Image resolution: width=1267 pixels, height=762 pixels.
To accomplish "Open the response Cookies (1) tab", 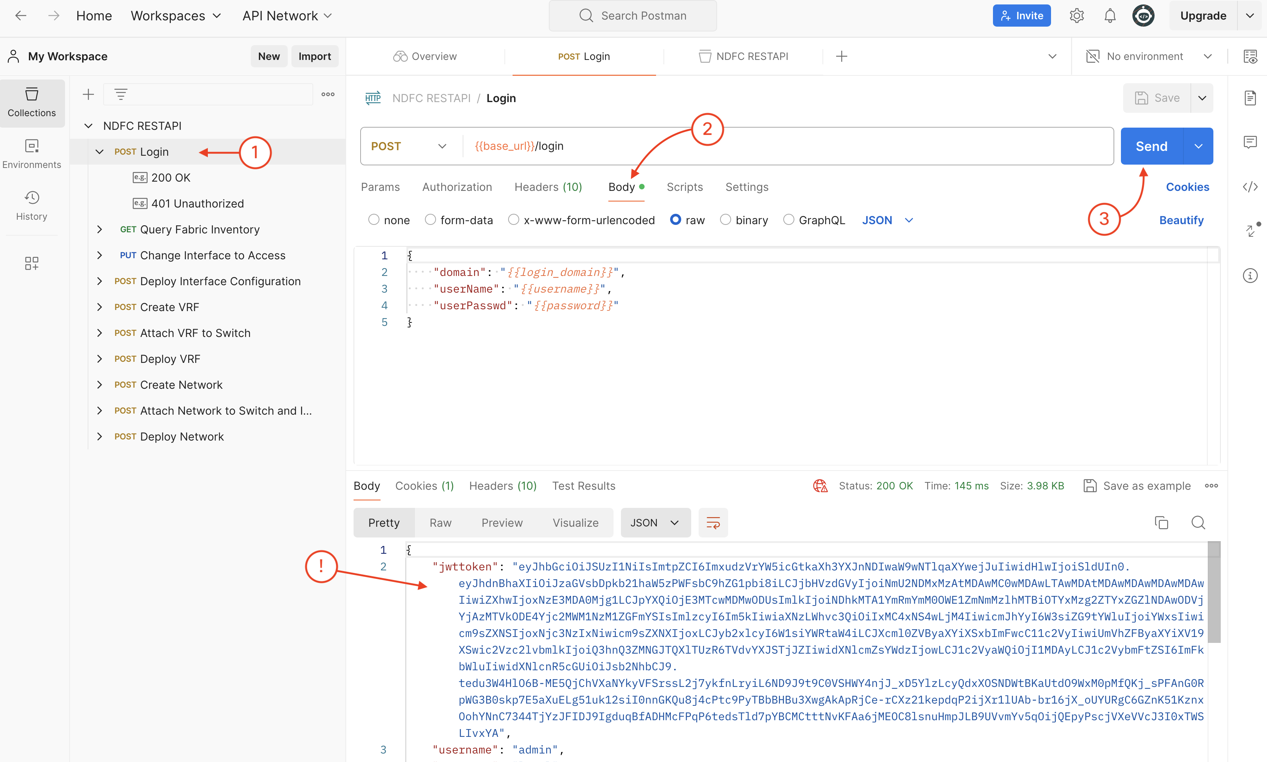I will [x=424, y=486].
